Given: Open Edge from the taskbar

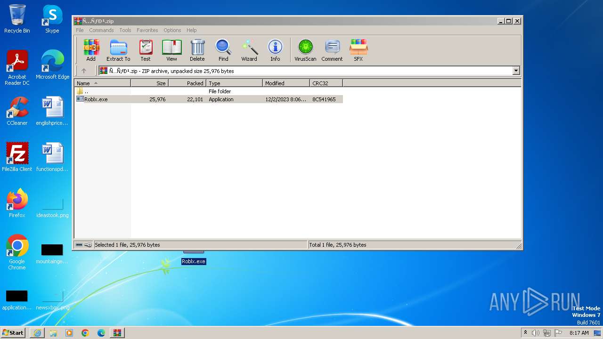Looking at the screenshot, I should (x=101, y=332).
